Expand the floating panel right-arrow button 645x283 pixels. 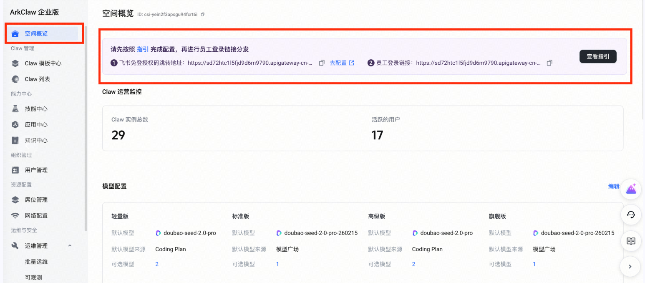click(631, 267)
